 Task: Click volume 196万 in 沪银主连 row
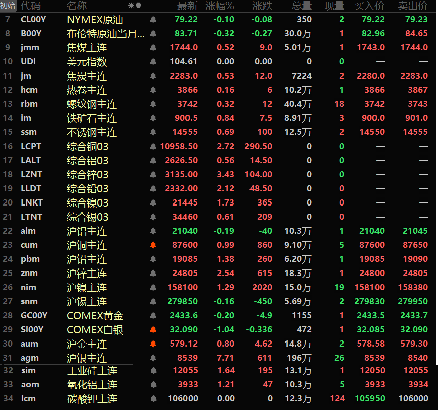299,358
